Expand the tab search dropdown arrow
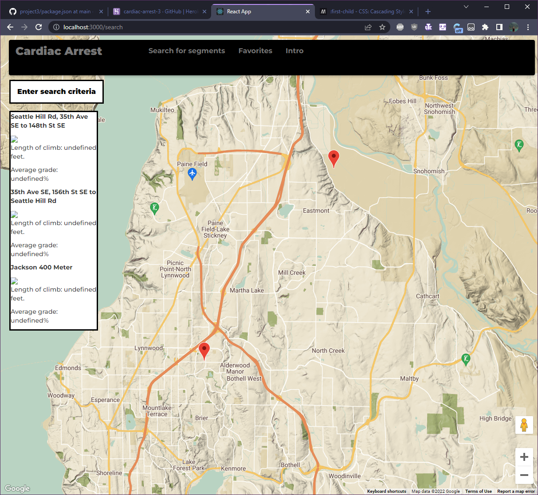This screenshot has width=538, height=495. pyautogui.click(x=466, y=7)
